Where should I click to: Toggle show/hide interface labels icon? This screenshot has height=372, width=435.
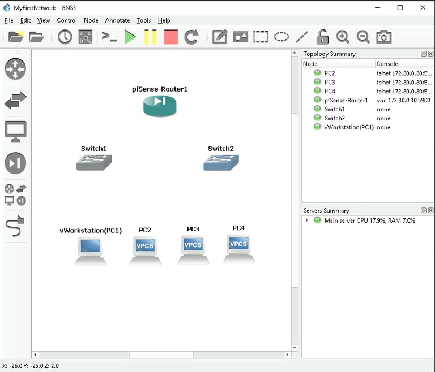[86, 37]
